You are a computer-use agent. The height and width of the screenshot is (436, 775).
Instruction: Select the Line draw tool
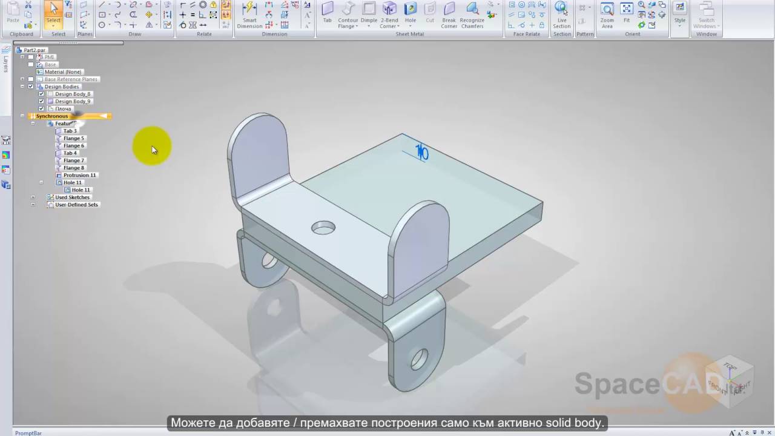pos(102,5)
